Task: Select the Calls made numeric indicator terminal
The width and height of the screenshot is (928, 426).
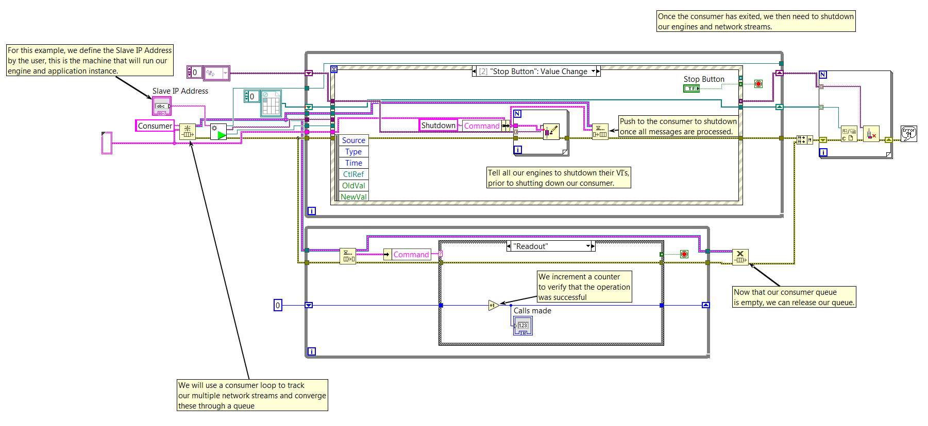Action: click(x=522, y=326)
